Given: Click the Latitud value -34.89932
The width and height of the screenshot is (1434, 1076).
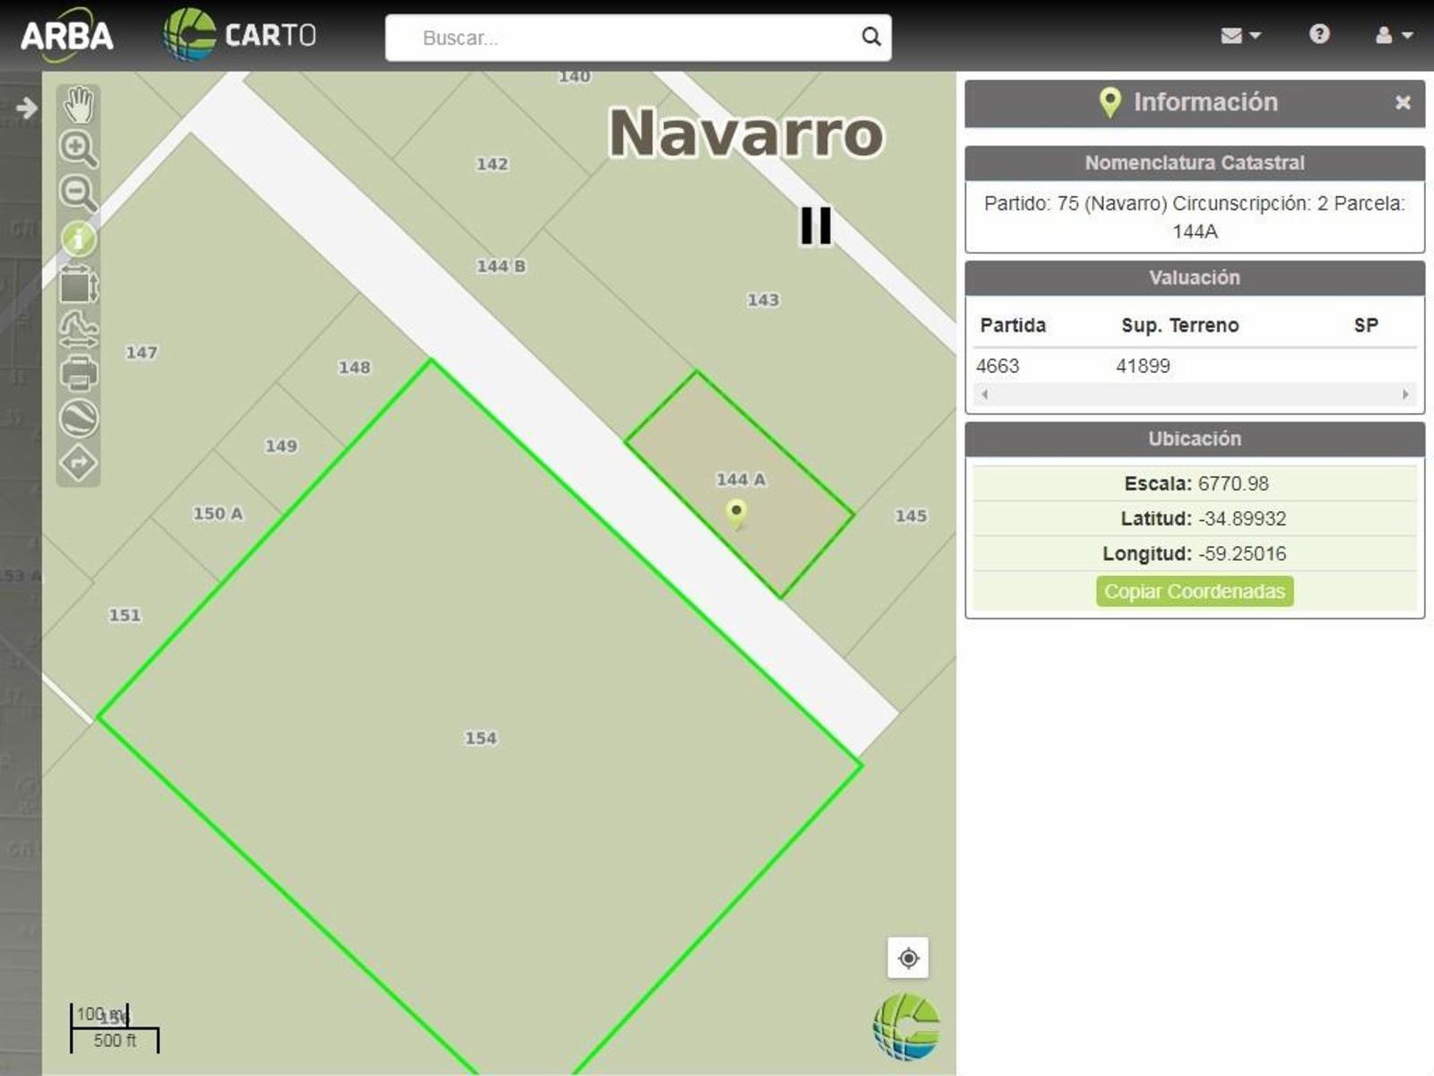Looking at the screenshot, I should tap(1242, 518).
